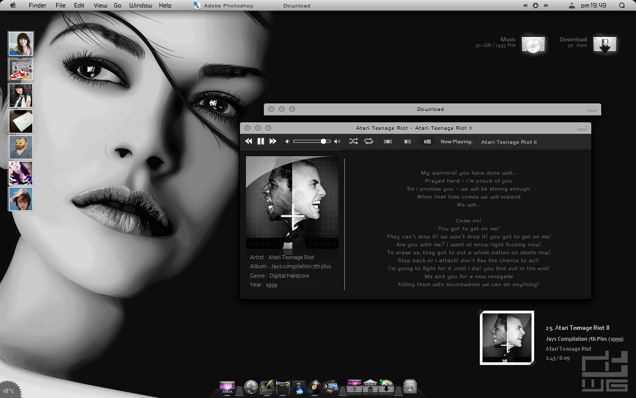Open the safe vault icon in dock
Image resolution: width=636 pixels, height=398 pixels.
coord(410,387)
